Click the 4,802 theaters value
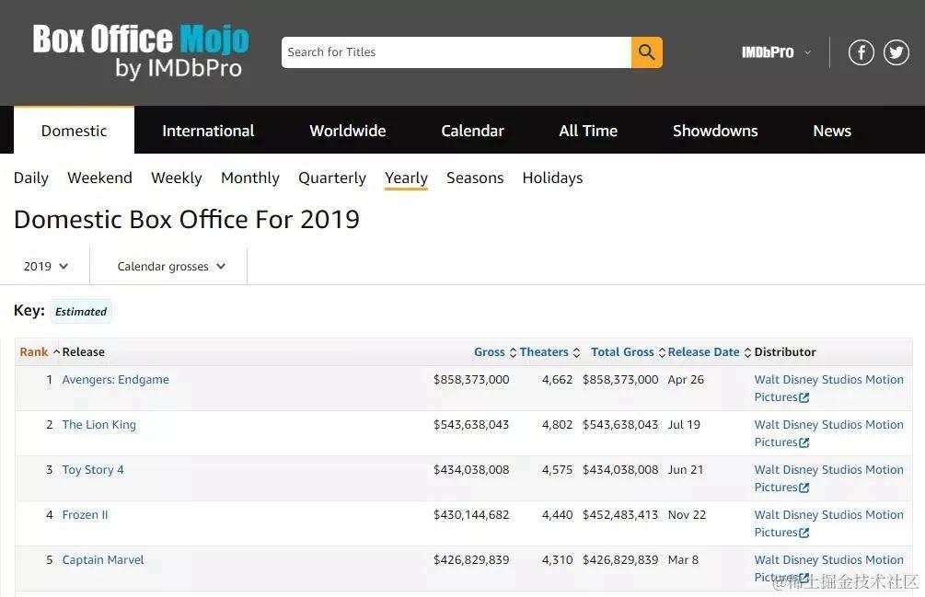Image resolution: width=925 pixels, height=597 pixels. [x=558, y=425]
